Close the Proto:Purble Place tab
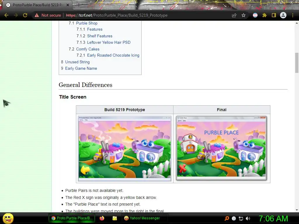The width and height of the screenshot is (299, 224). tap(68, 5)
